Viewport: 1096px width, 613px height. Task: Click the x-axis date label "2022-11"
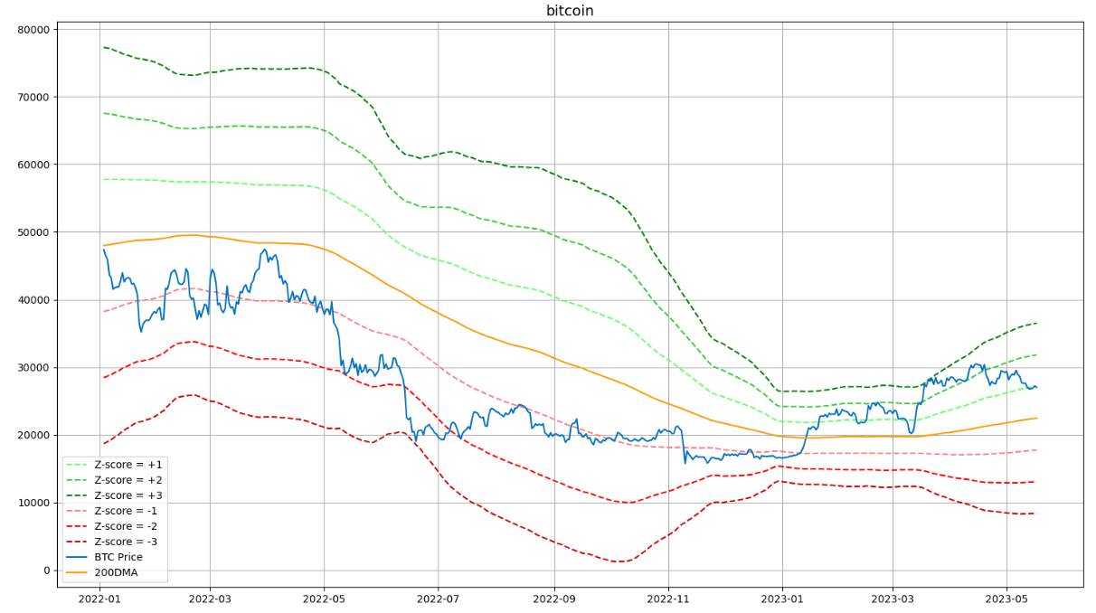[668, 598]
